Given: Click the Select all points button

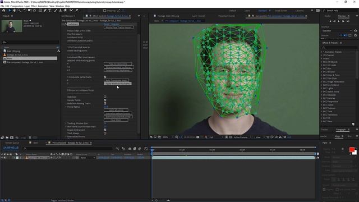Looking at the screenshot, I should pos(116,110).
